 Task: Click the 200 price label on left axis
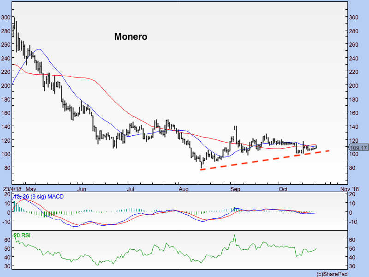pos(6,85)
